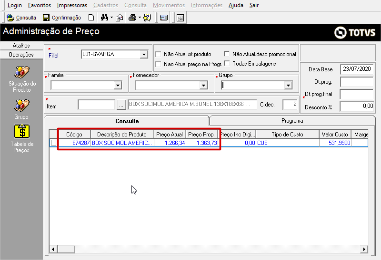This screenshot has height=260, width=381.
Task: Select the Operações sidebar header
Action: (21, 55)
